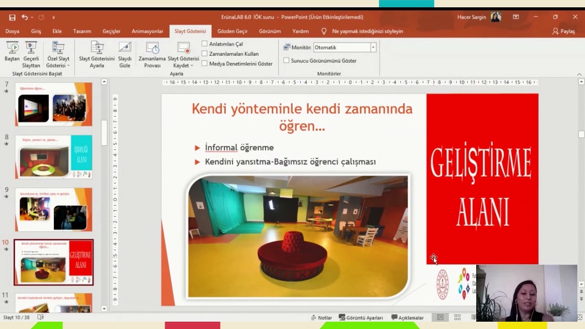Select slide 10 thumbnail Geliştirme Alanı
This screenshot has width=585, height=329.
point(53,262)
